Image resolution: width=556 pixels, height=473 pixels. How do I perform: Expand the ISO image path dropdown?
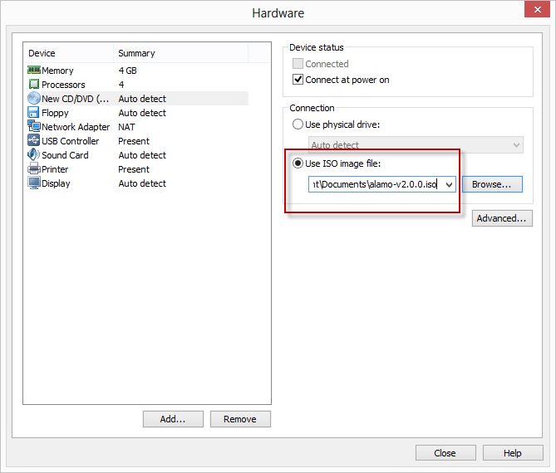(450, 184)
